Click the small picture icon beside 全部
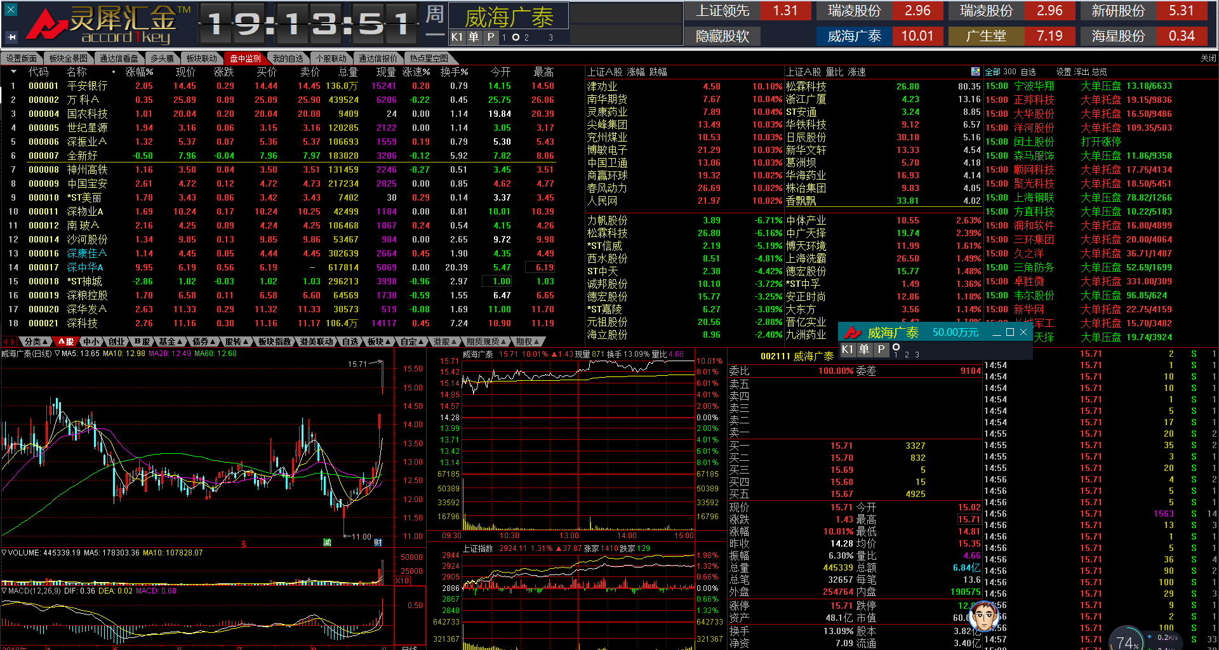 tap(975, 72)
